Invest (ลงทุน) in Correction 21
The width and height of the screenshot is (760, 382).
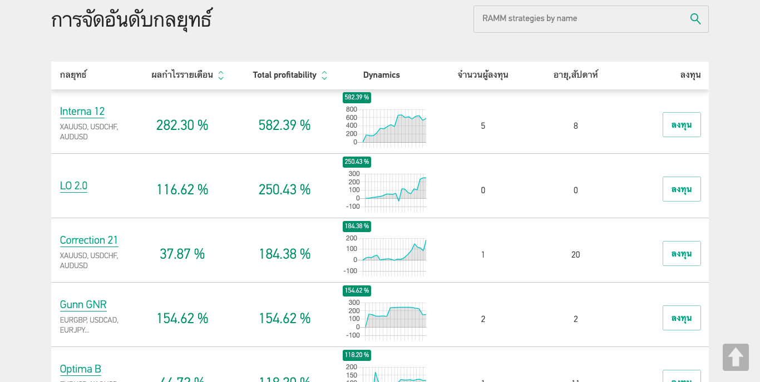(682, 253)
